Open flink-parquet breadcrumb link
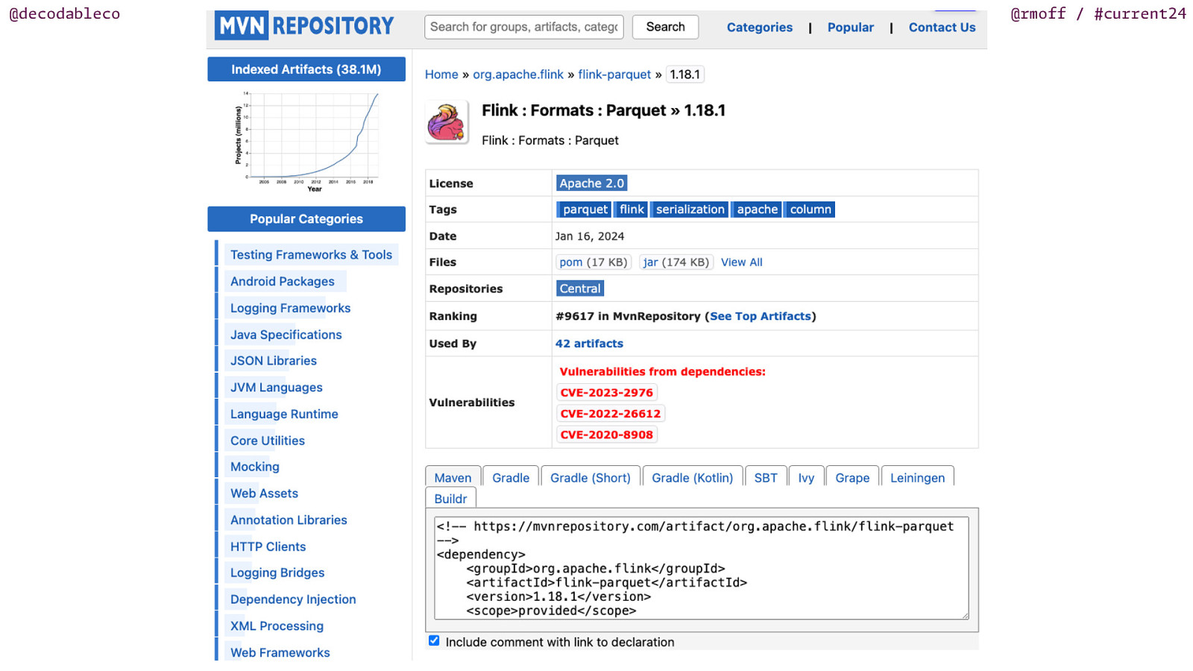1193x671 pixels. pos(614,75)
